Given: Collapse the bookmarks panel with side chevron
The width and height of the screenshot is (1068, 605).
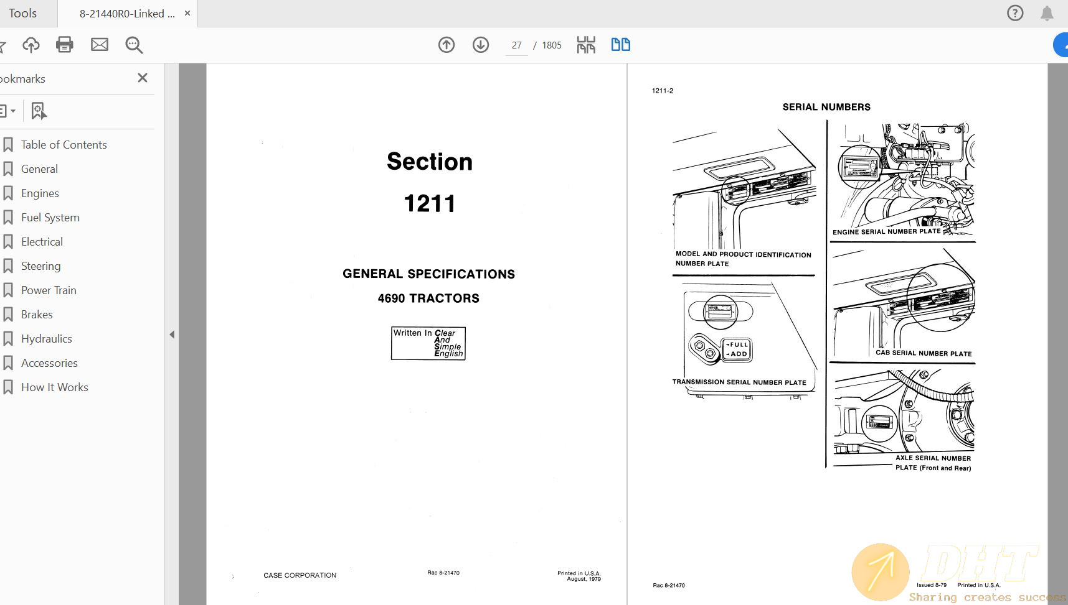Looking at the screenshot, I should pyautogui.click(x=172, y=334).
